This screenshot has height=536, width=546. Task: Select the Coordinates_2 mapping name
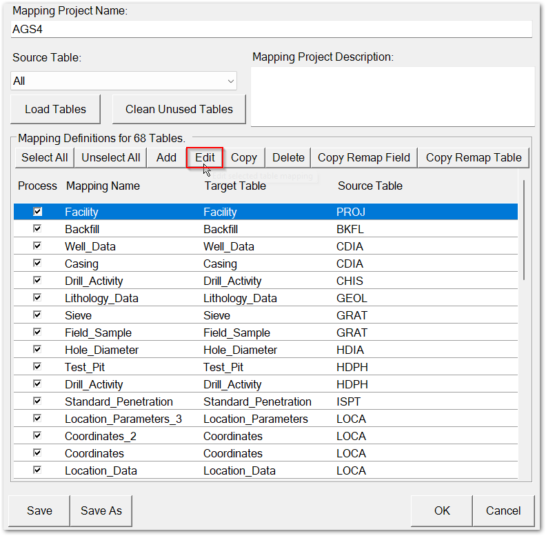click(100, 437)
